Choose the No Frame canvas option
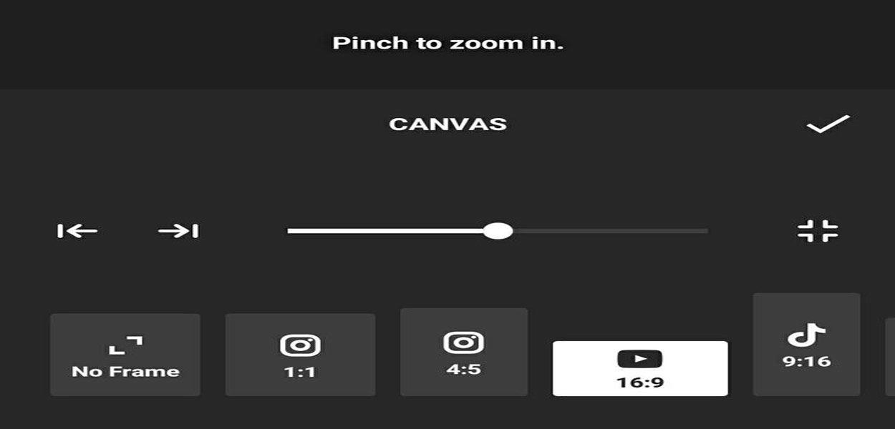Image resolution: width=895 pixels, height=429 pixels. (x=125, y=355)
